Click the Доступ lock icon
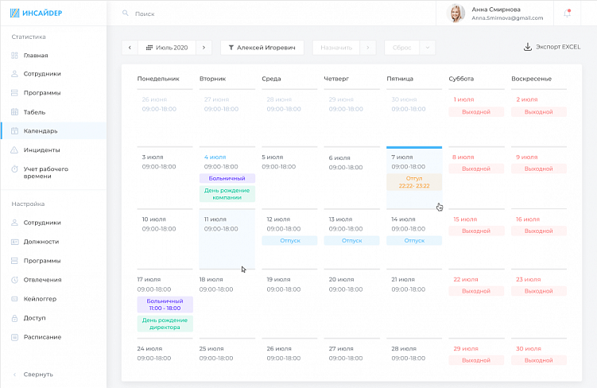597x388 pixels. click(15, 318)
